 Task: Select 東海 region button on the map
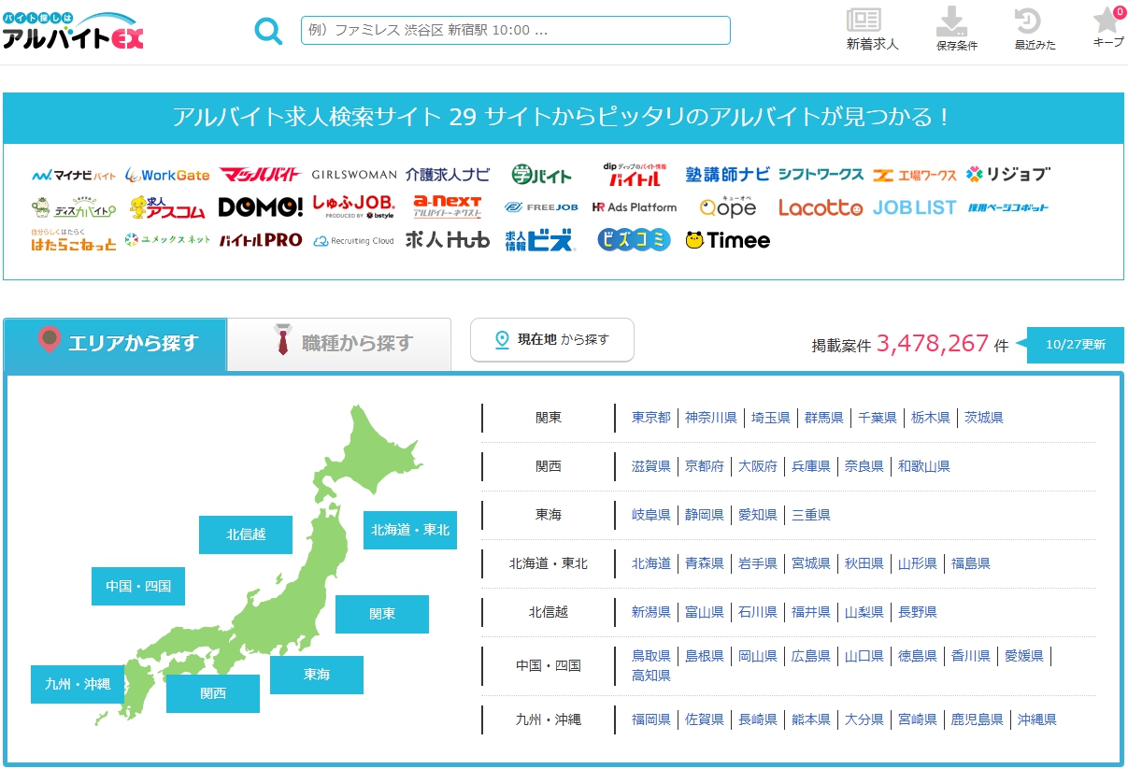click(x=317, y=675)
